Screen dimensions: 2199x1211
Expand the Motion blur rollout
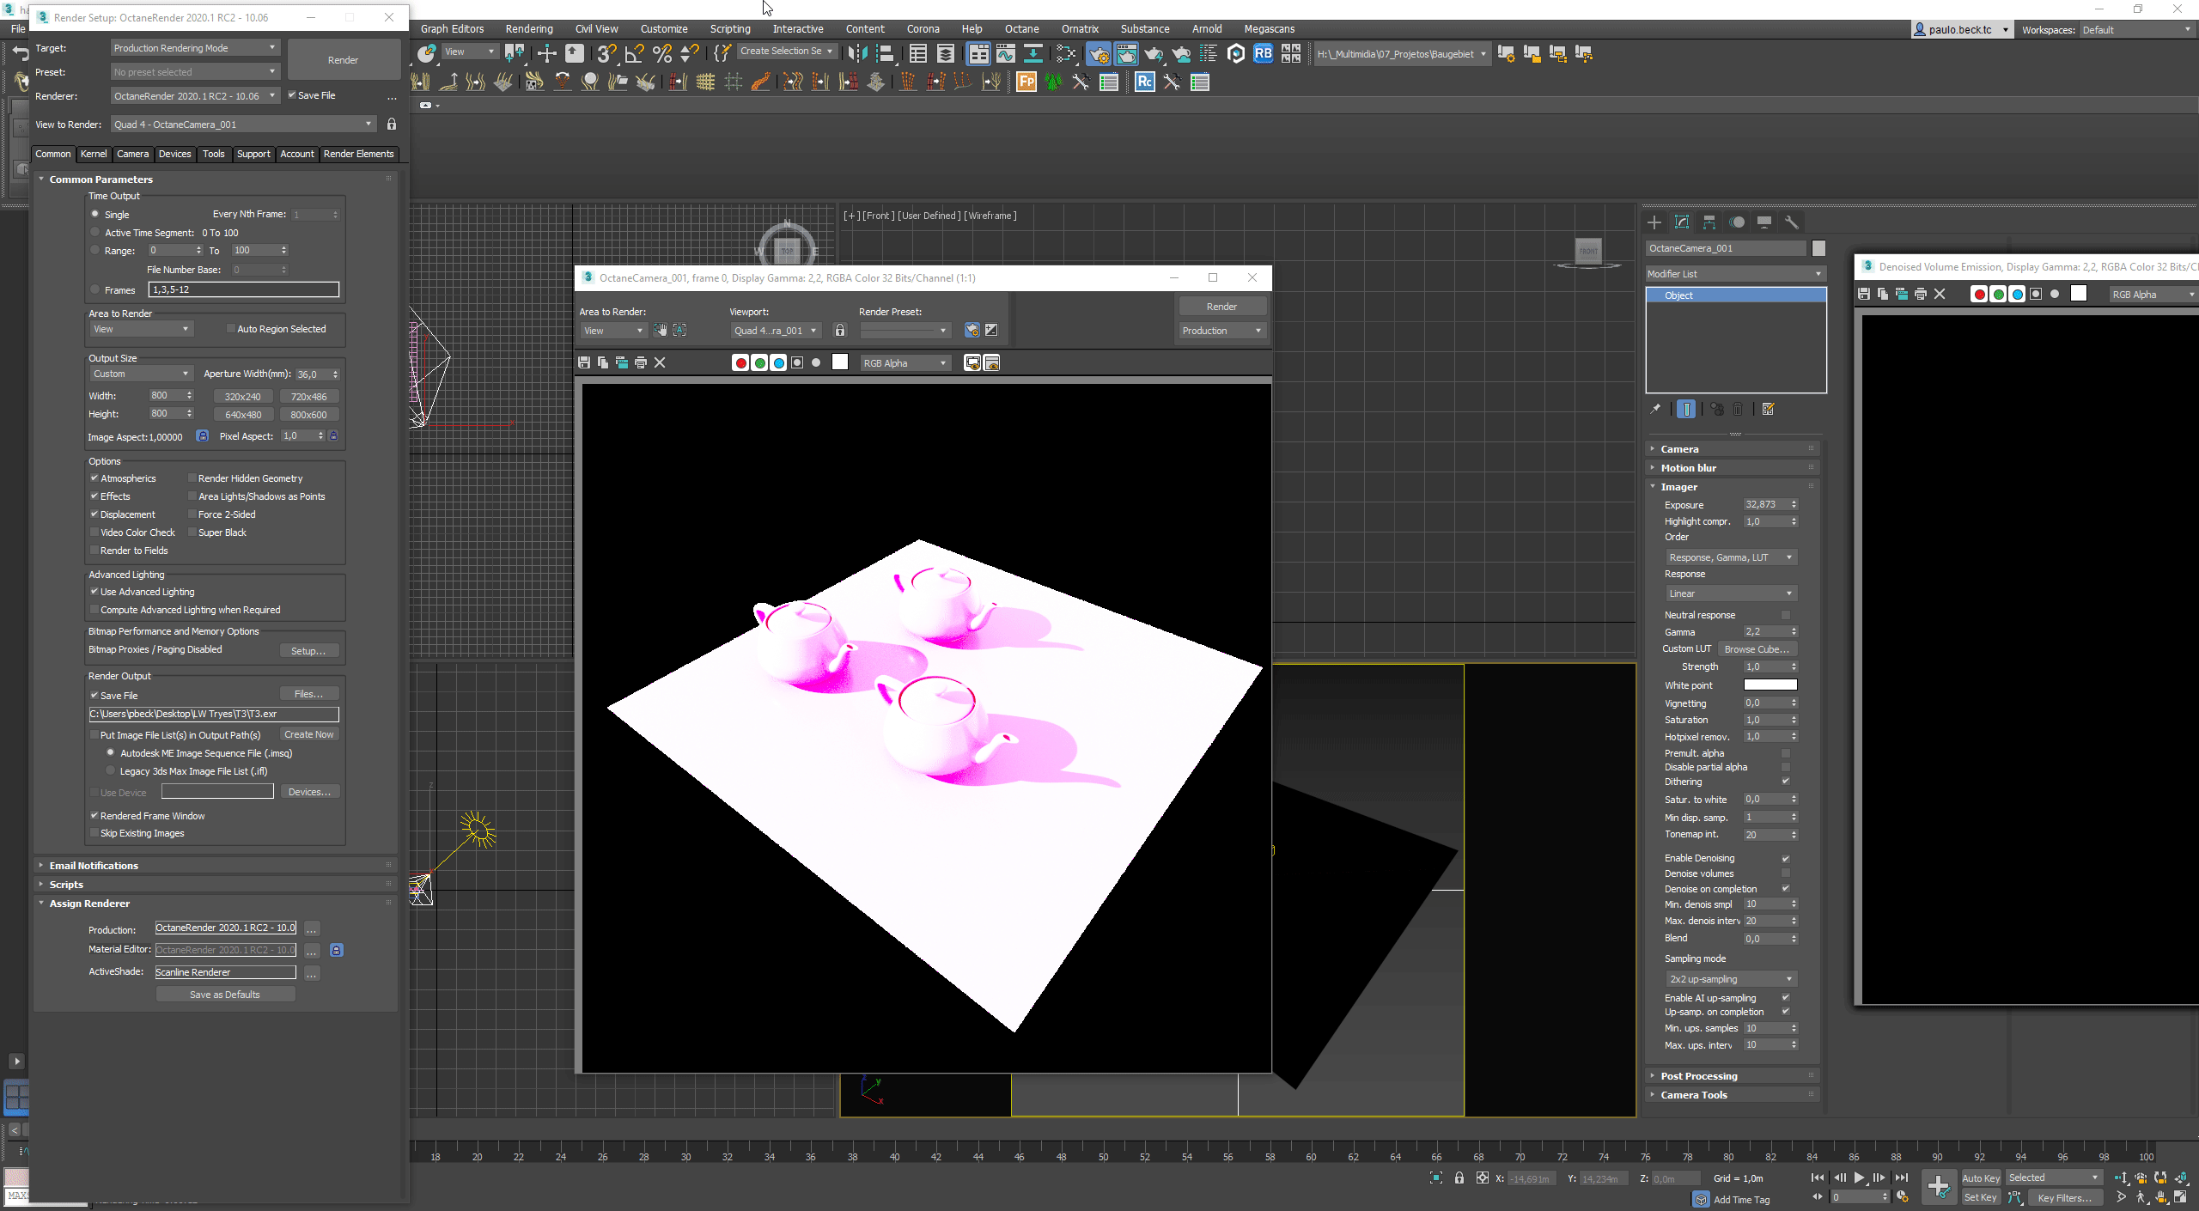click(x=1688, y=468)
